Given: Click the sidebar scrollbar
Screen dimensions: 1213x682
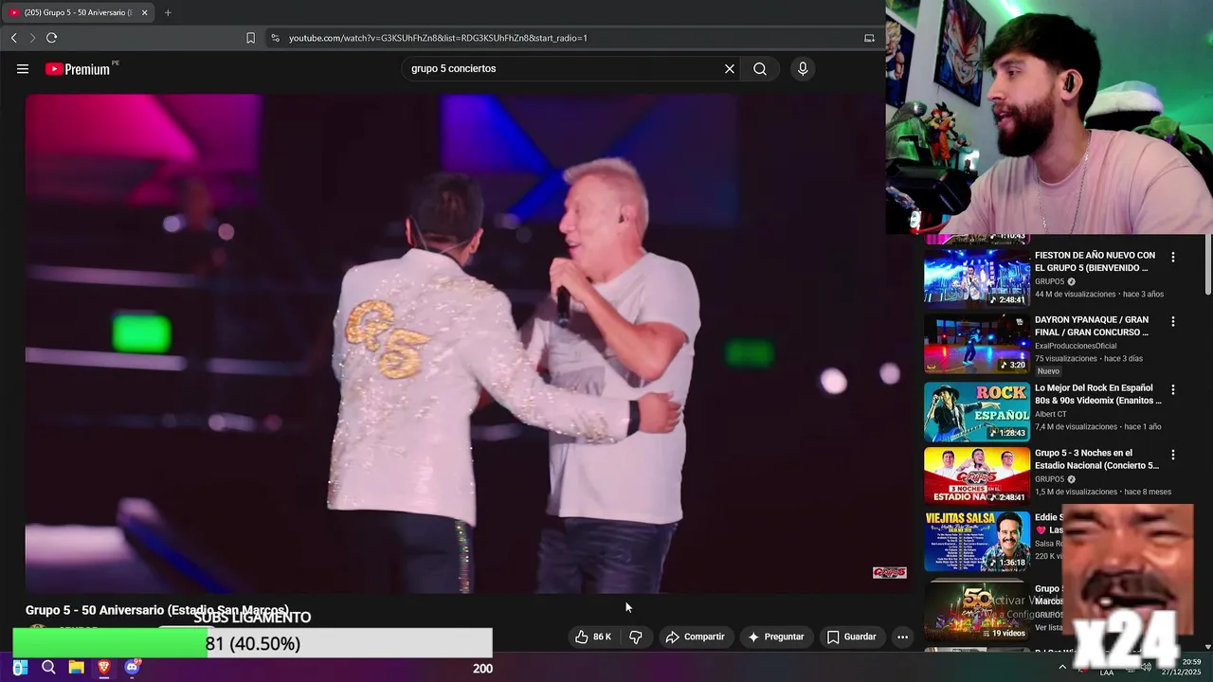Looking at the screenshot, I should click(1208, 264).
